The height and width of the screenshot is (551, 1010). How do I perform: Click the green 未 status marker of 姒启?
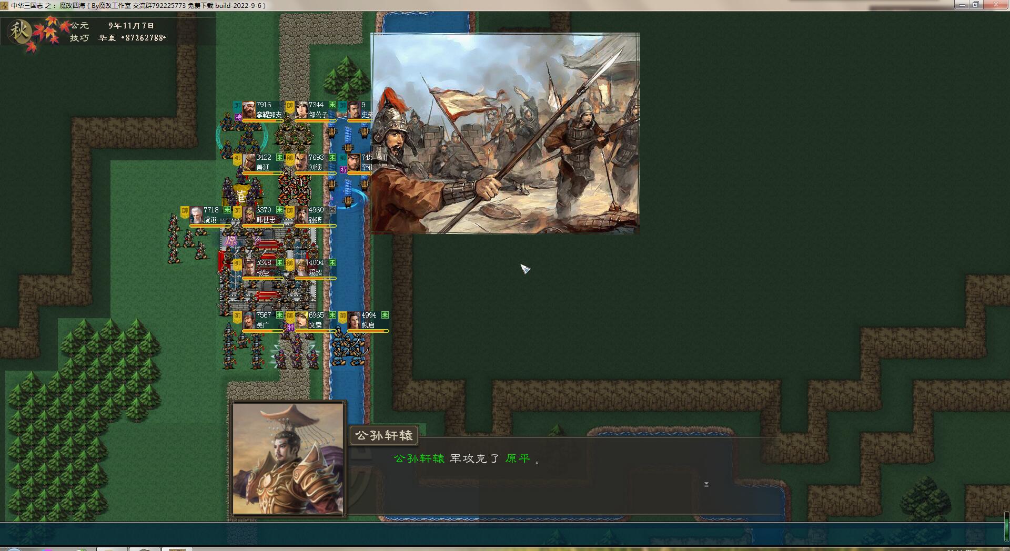pos(385,315)
